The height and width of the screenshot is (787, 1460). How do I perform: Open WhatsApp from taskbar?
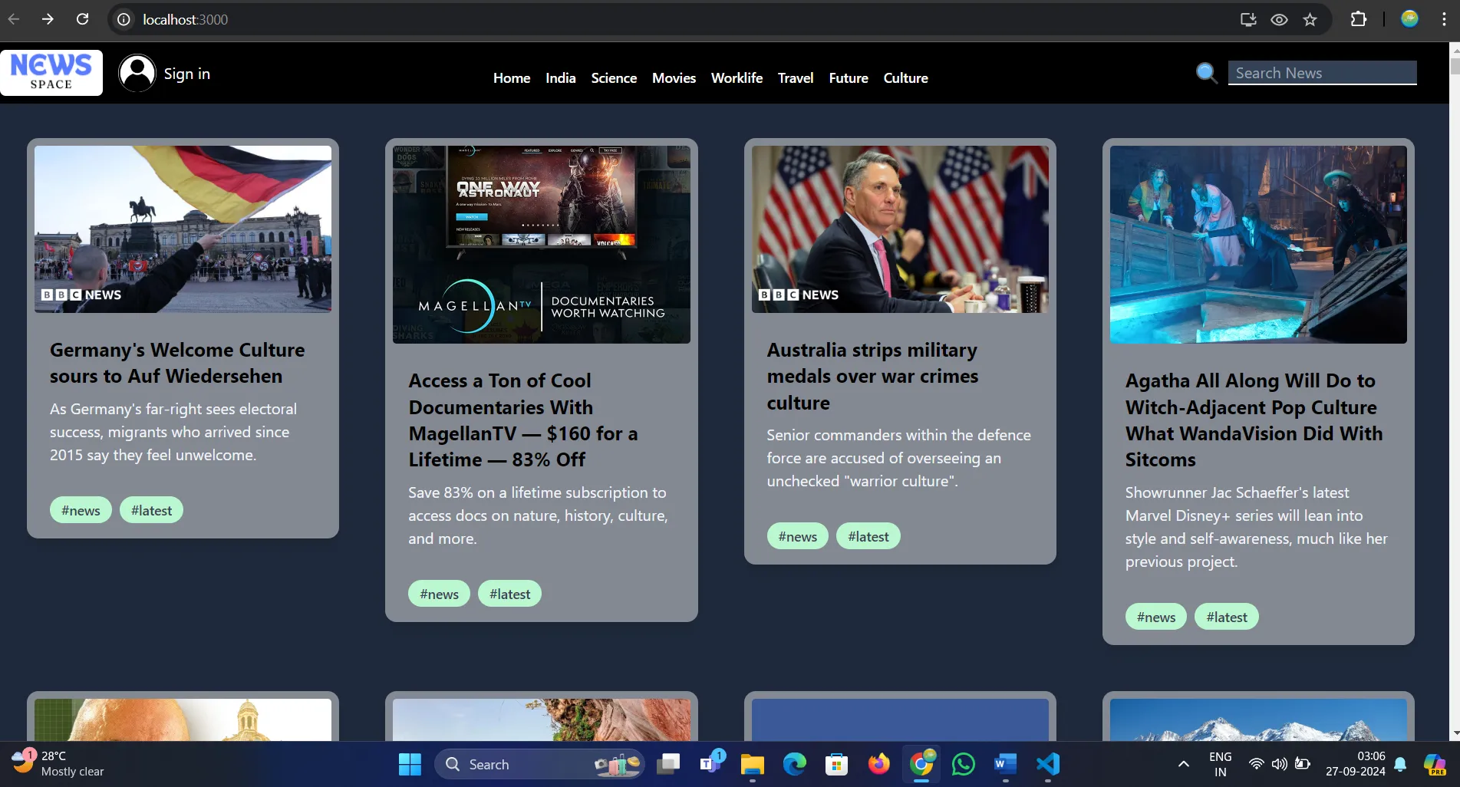(963, 764)
